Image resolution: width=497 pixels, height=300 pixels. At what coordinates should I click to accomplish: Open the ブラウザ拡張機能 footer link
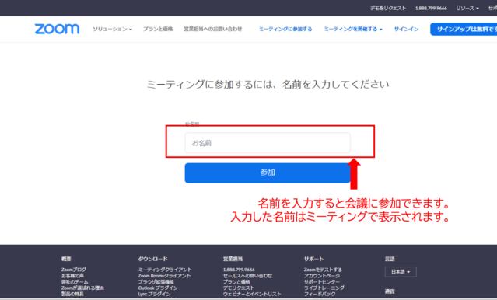pyautogui.click(x=156, y=281)
